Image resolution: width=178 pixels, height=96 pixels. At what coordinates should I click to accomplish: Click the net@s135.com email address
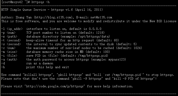101,17
